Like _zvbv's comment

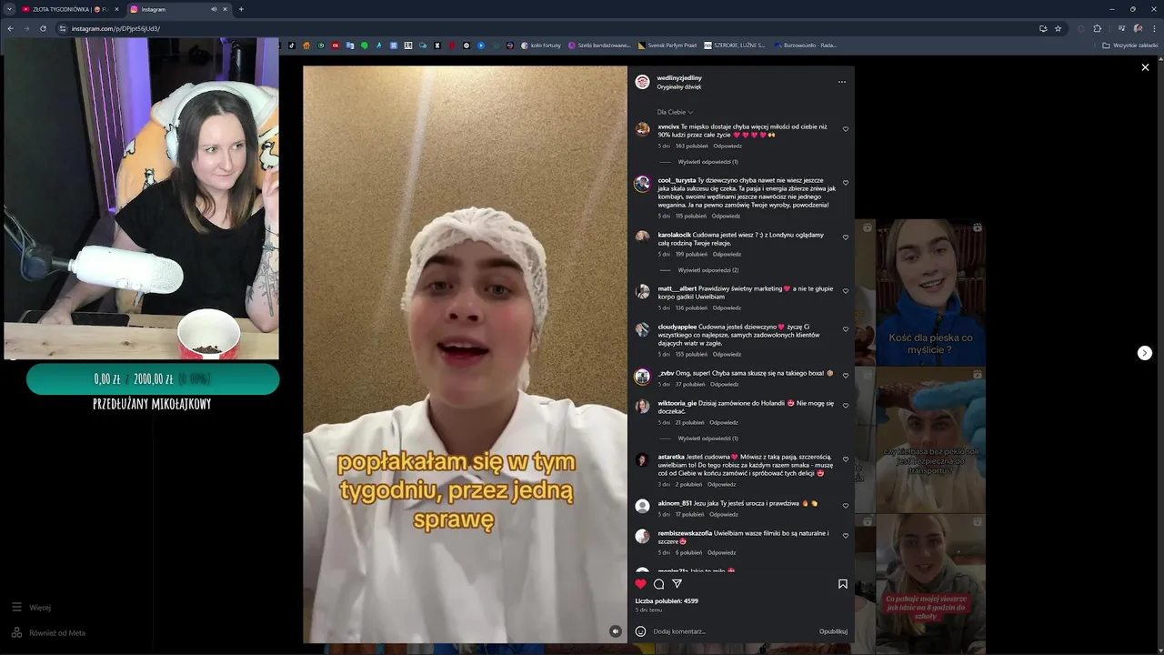pyautogui.click(x=846, y=376)
